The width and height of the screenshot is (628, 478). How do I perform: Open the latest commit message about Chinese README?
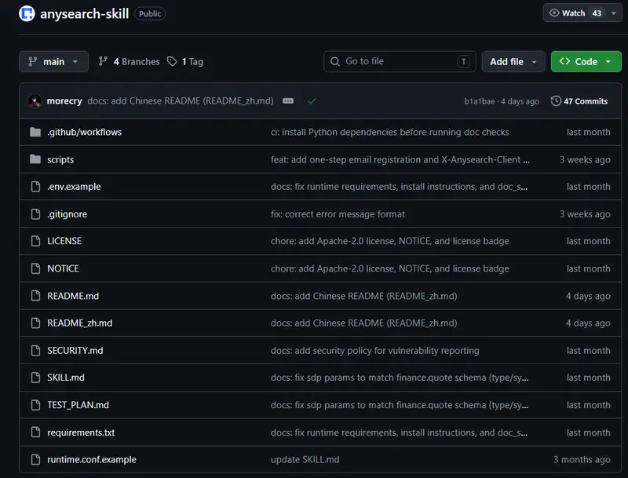pos(181,101)
